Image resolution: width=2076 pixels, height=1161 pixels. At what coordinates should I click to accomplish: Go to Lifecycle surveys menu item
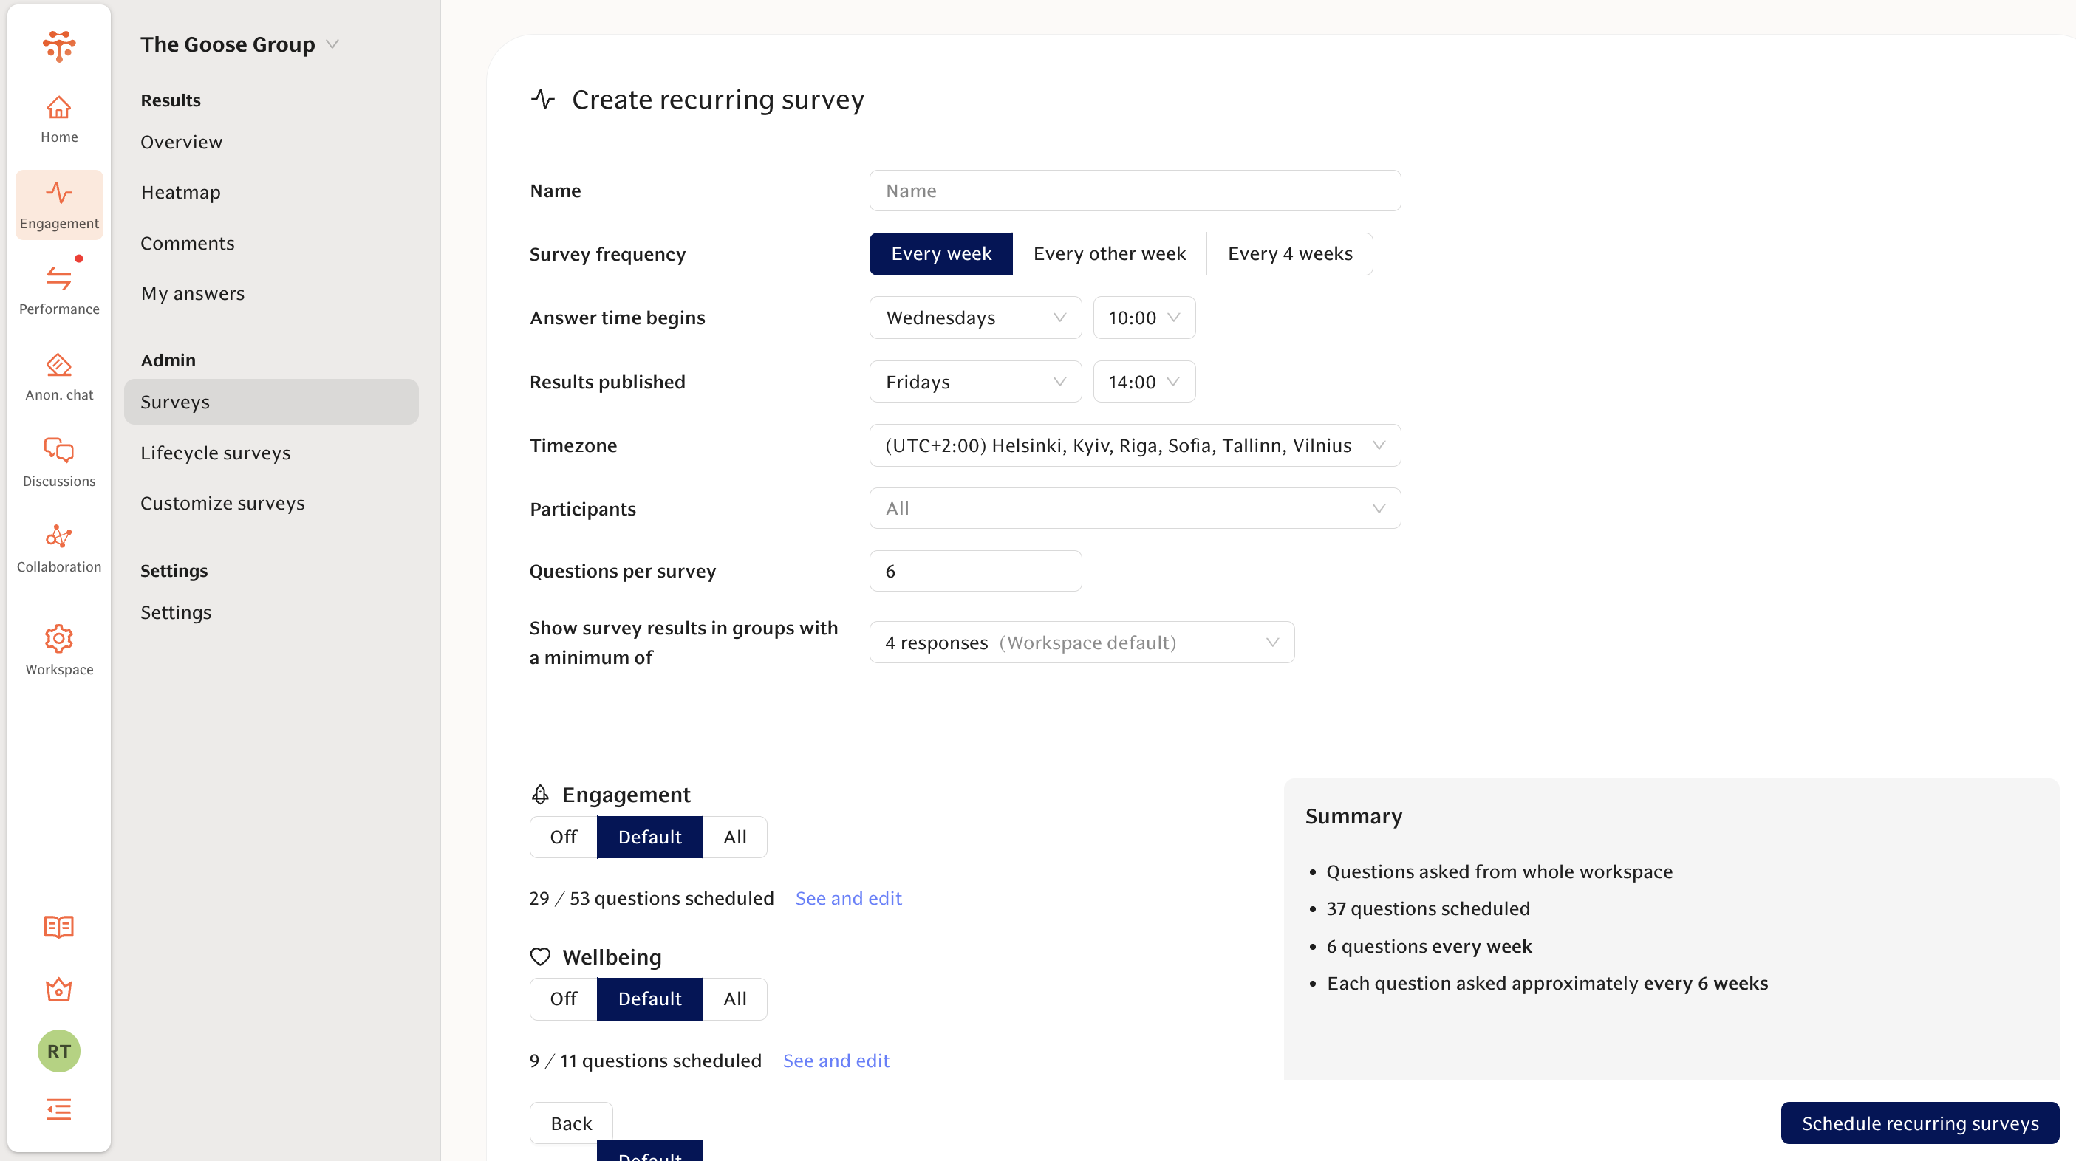[215, 453]
